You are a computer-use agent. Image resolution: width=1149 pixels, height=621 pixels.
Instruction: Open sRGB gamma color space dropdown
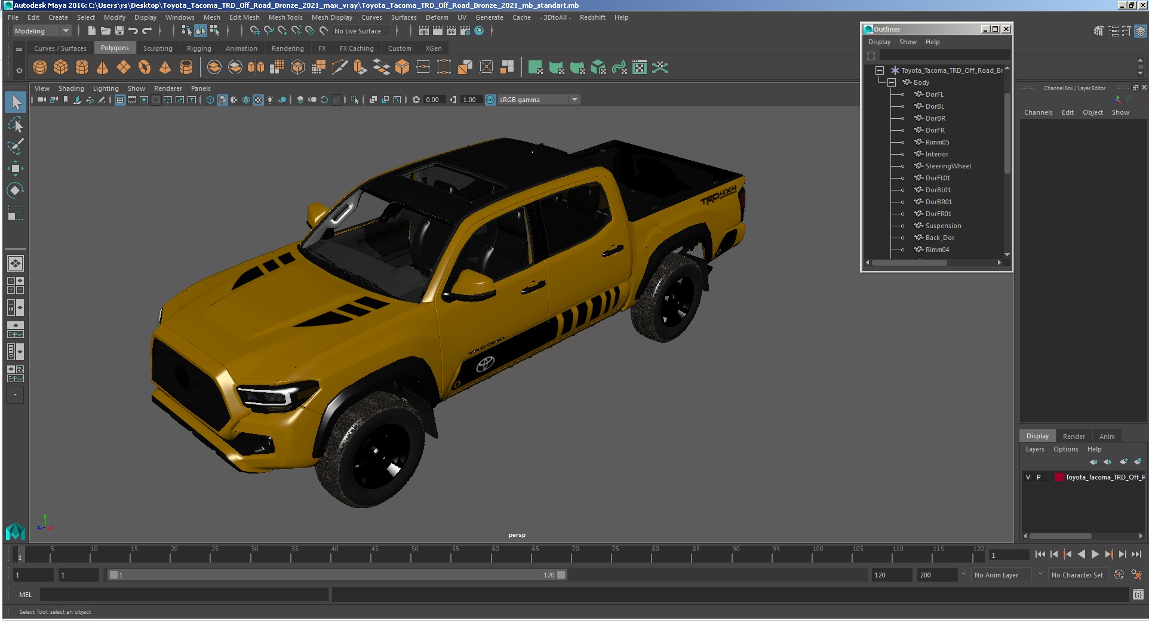click(539, 100)
